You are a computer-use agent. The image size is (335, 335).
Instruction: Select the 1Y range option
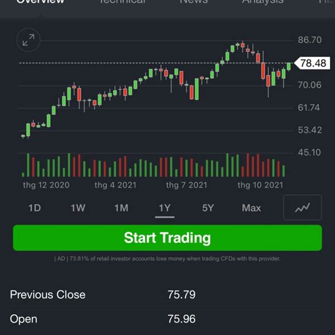tap(164, 208)
